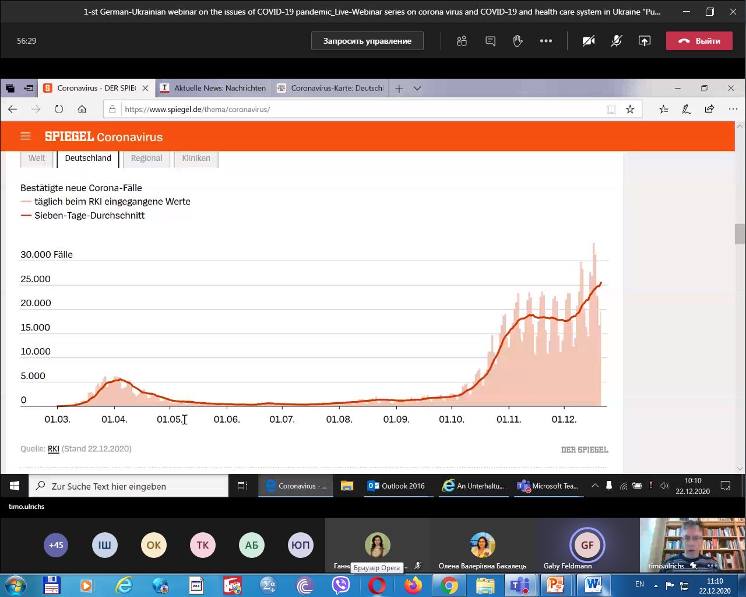Unmute the microphone in Teams toolbar
The height and width of the screenshot is (597, 746).
pos(616,41)
